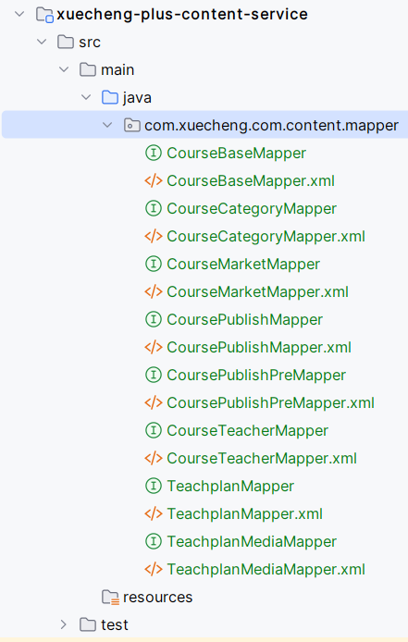
Task: Open the CoursePublishMapper.xml file name
Action: (259, 348)
